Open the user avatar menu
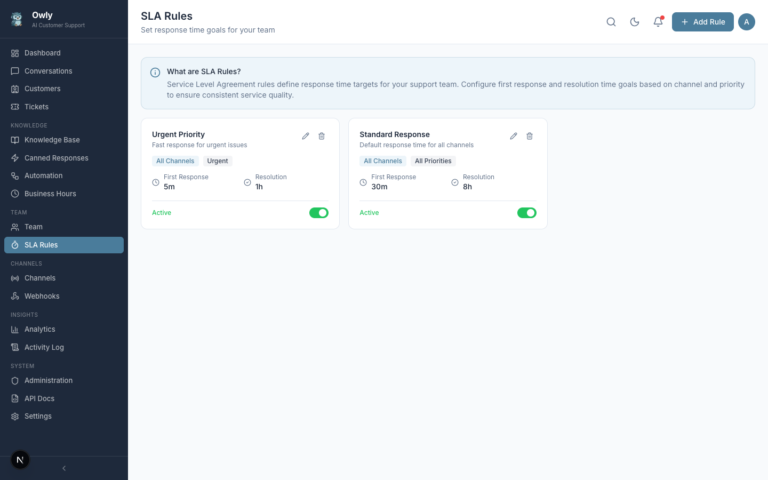This screenshot has height=480, width=768. (747, 22)
